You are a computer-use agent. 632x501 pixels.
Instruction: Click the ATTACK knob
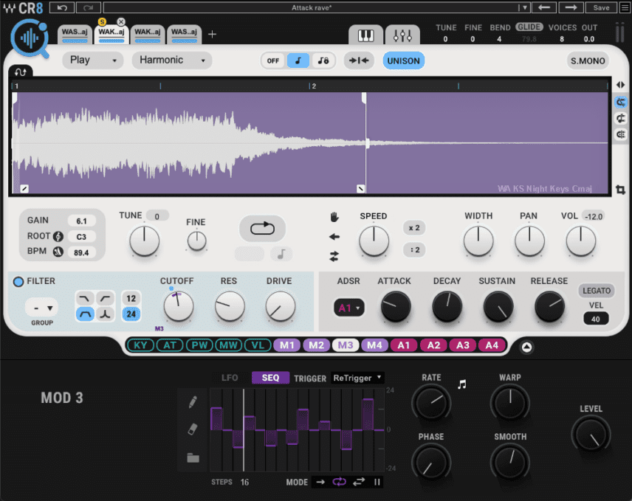pyautogui.click(x=396, y=306)
